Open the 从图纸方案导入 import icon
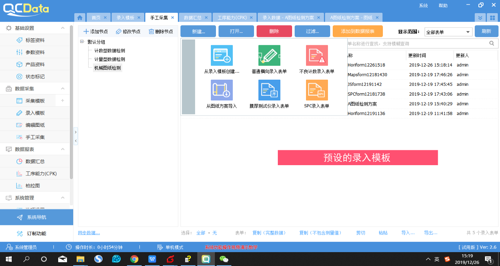Image resolution: width=500 pixels, height=266 pixels. [x=222, y=90]
